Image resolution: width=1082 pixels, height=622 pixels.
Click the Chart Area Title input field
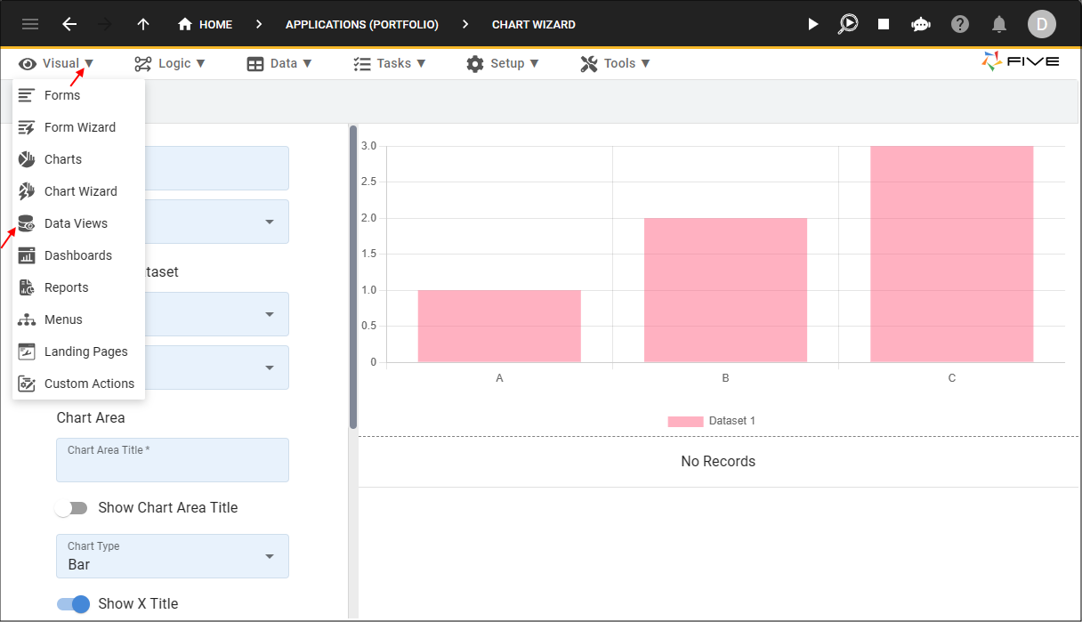173,460
